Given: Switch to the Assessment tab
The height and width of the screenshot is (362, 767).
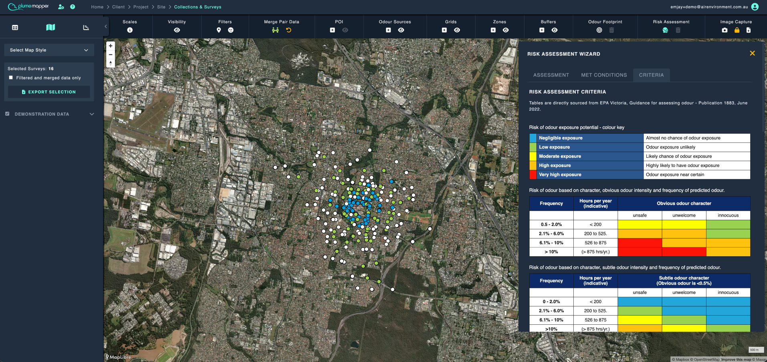Looking at the screenshot, I should pos(551,75).
